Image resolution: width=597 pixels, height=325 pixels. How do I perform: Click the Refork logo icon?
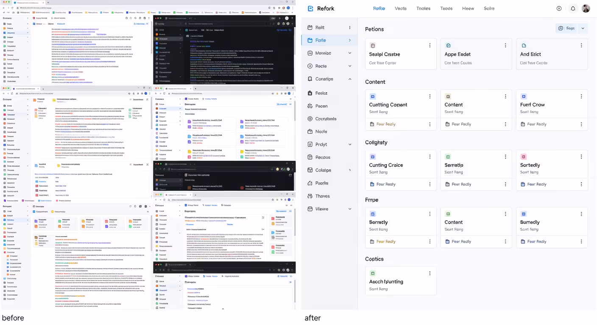310,8
